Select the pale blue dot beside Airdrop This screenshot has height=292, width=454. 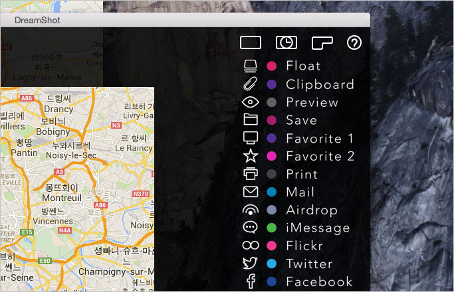271,210
